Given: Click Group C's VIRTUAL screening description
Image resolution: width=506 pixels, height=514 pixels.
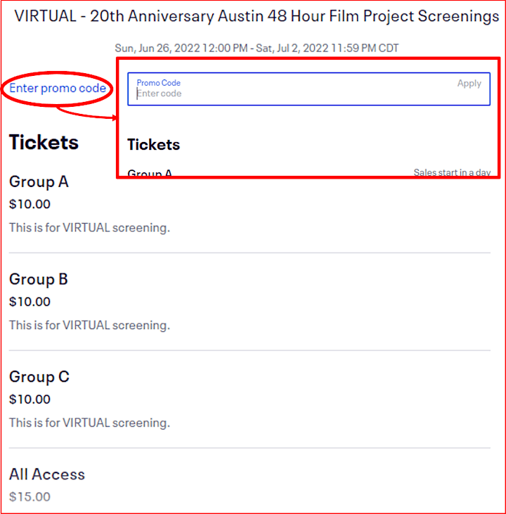Looking at the screenshot, I should click(x=89, y=423).
